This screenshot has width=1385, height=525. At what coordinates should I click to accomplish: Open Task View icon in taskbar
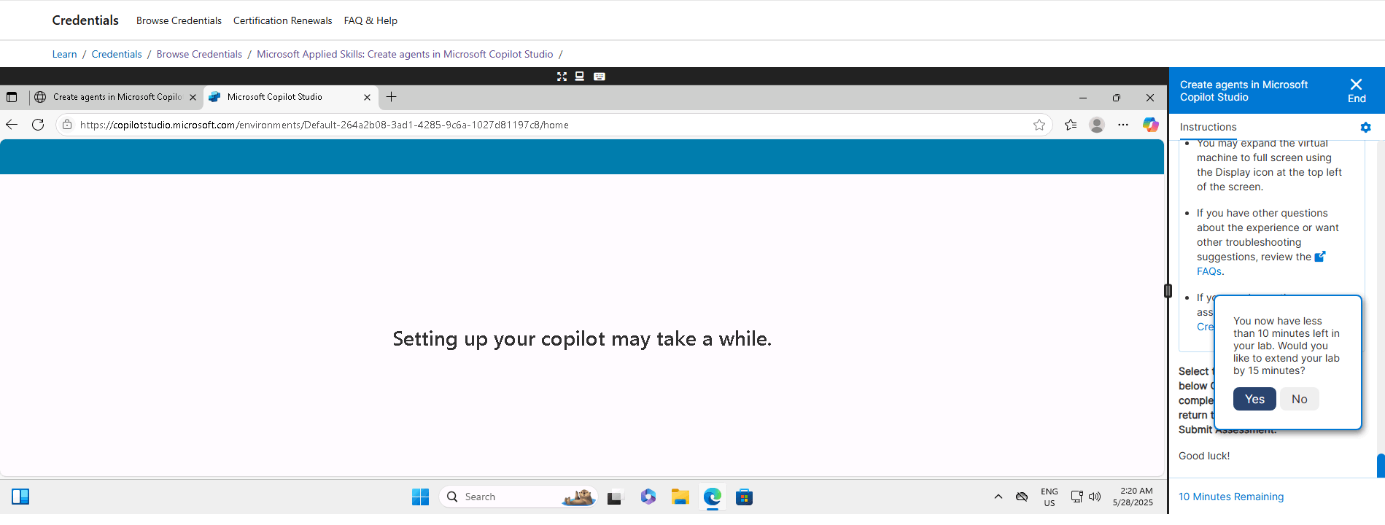615,497
